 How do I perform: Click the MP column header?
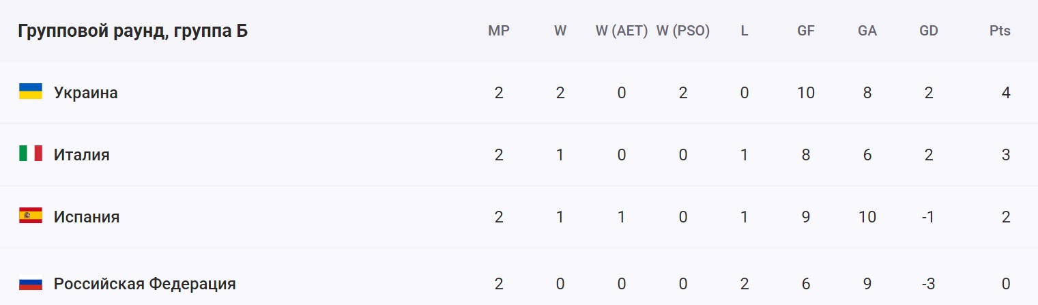pos(499,31)
